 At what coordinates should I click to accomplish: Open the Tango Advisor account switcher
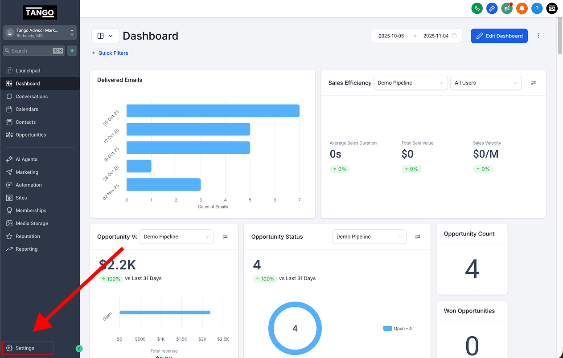(40, 33)
